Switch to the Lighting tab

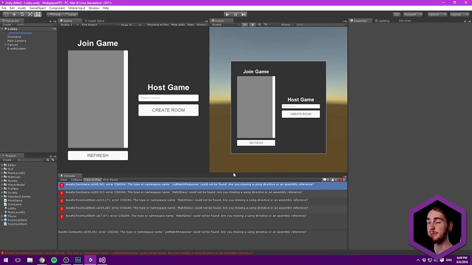382,21
